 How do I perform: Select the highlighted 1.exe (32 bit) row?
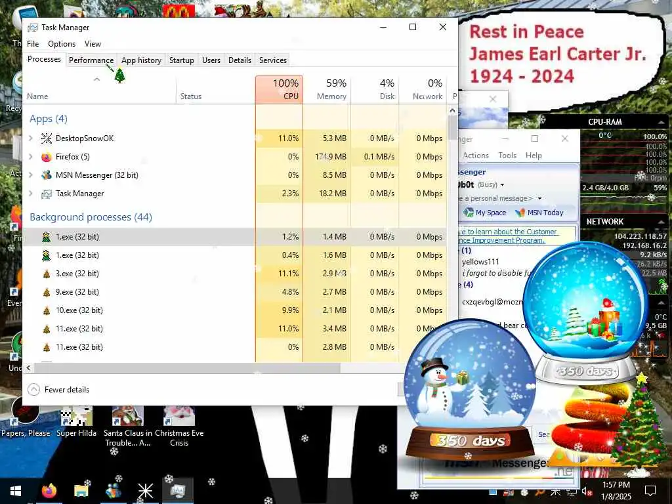pos(235,236)
